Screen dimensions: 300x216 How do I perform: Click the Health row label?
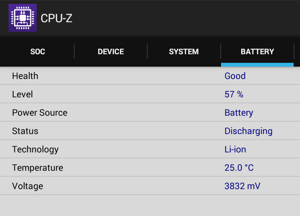25,76
